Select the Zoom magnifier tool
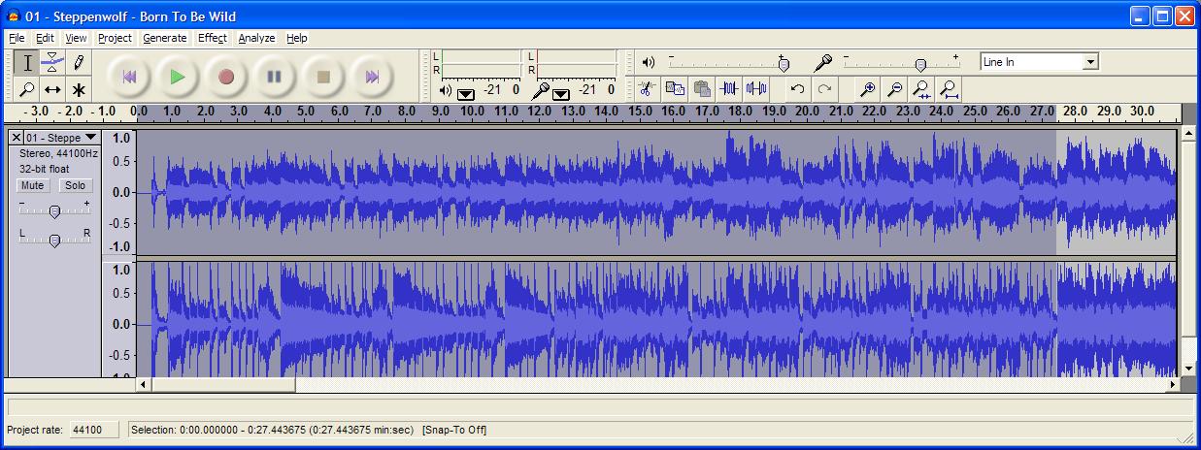The height and width of the screenshot is (450, 1201). pos(28,89)
